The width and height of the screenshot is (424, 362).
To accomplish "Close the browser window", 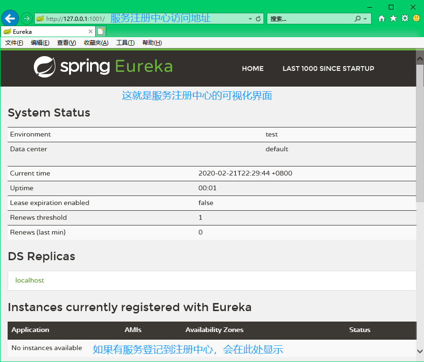I will click(x=413, y=7).
